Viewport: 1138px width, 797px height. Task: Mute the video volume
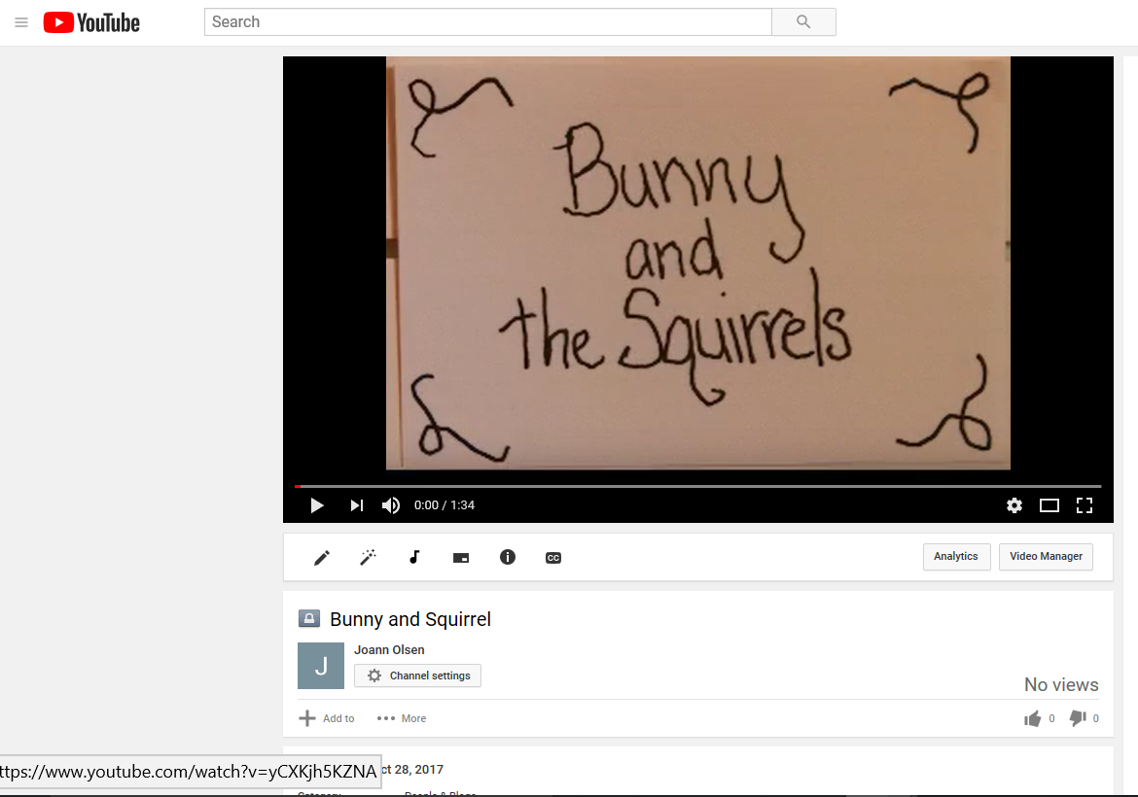[x=390, y=504]
